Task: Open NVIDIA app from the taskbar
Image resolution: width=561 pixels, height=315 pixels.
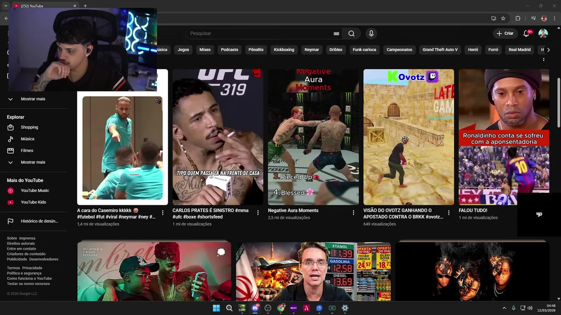Action: (242, 308)
